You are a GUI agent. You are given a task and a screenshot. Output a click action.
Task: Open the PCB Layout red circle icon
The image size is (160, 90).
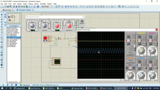pyautogui.click(x=19, y=6)
